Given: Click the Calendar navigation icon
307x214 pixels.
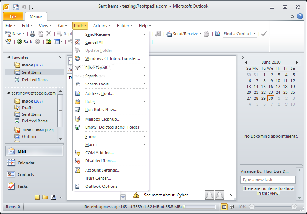Looking at the screenshot, I should [11, 163].
